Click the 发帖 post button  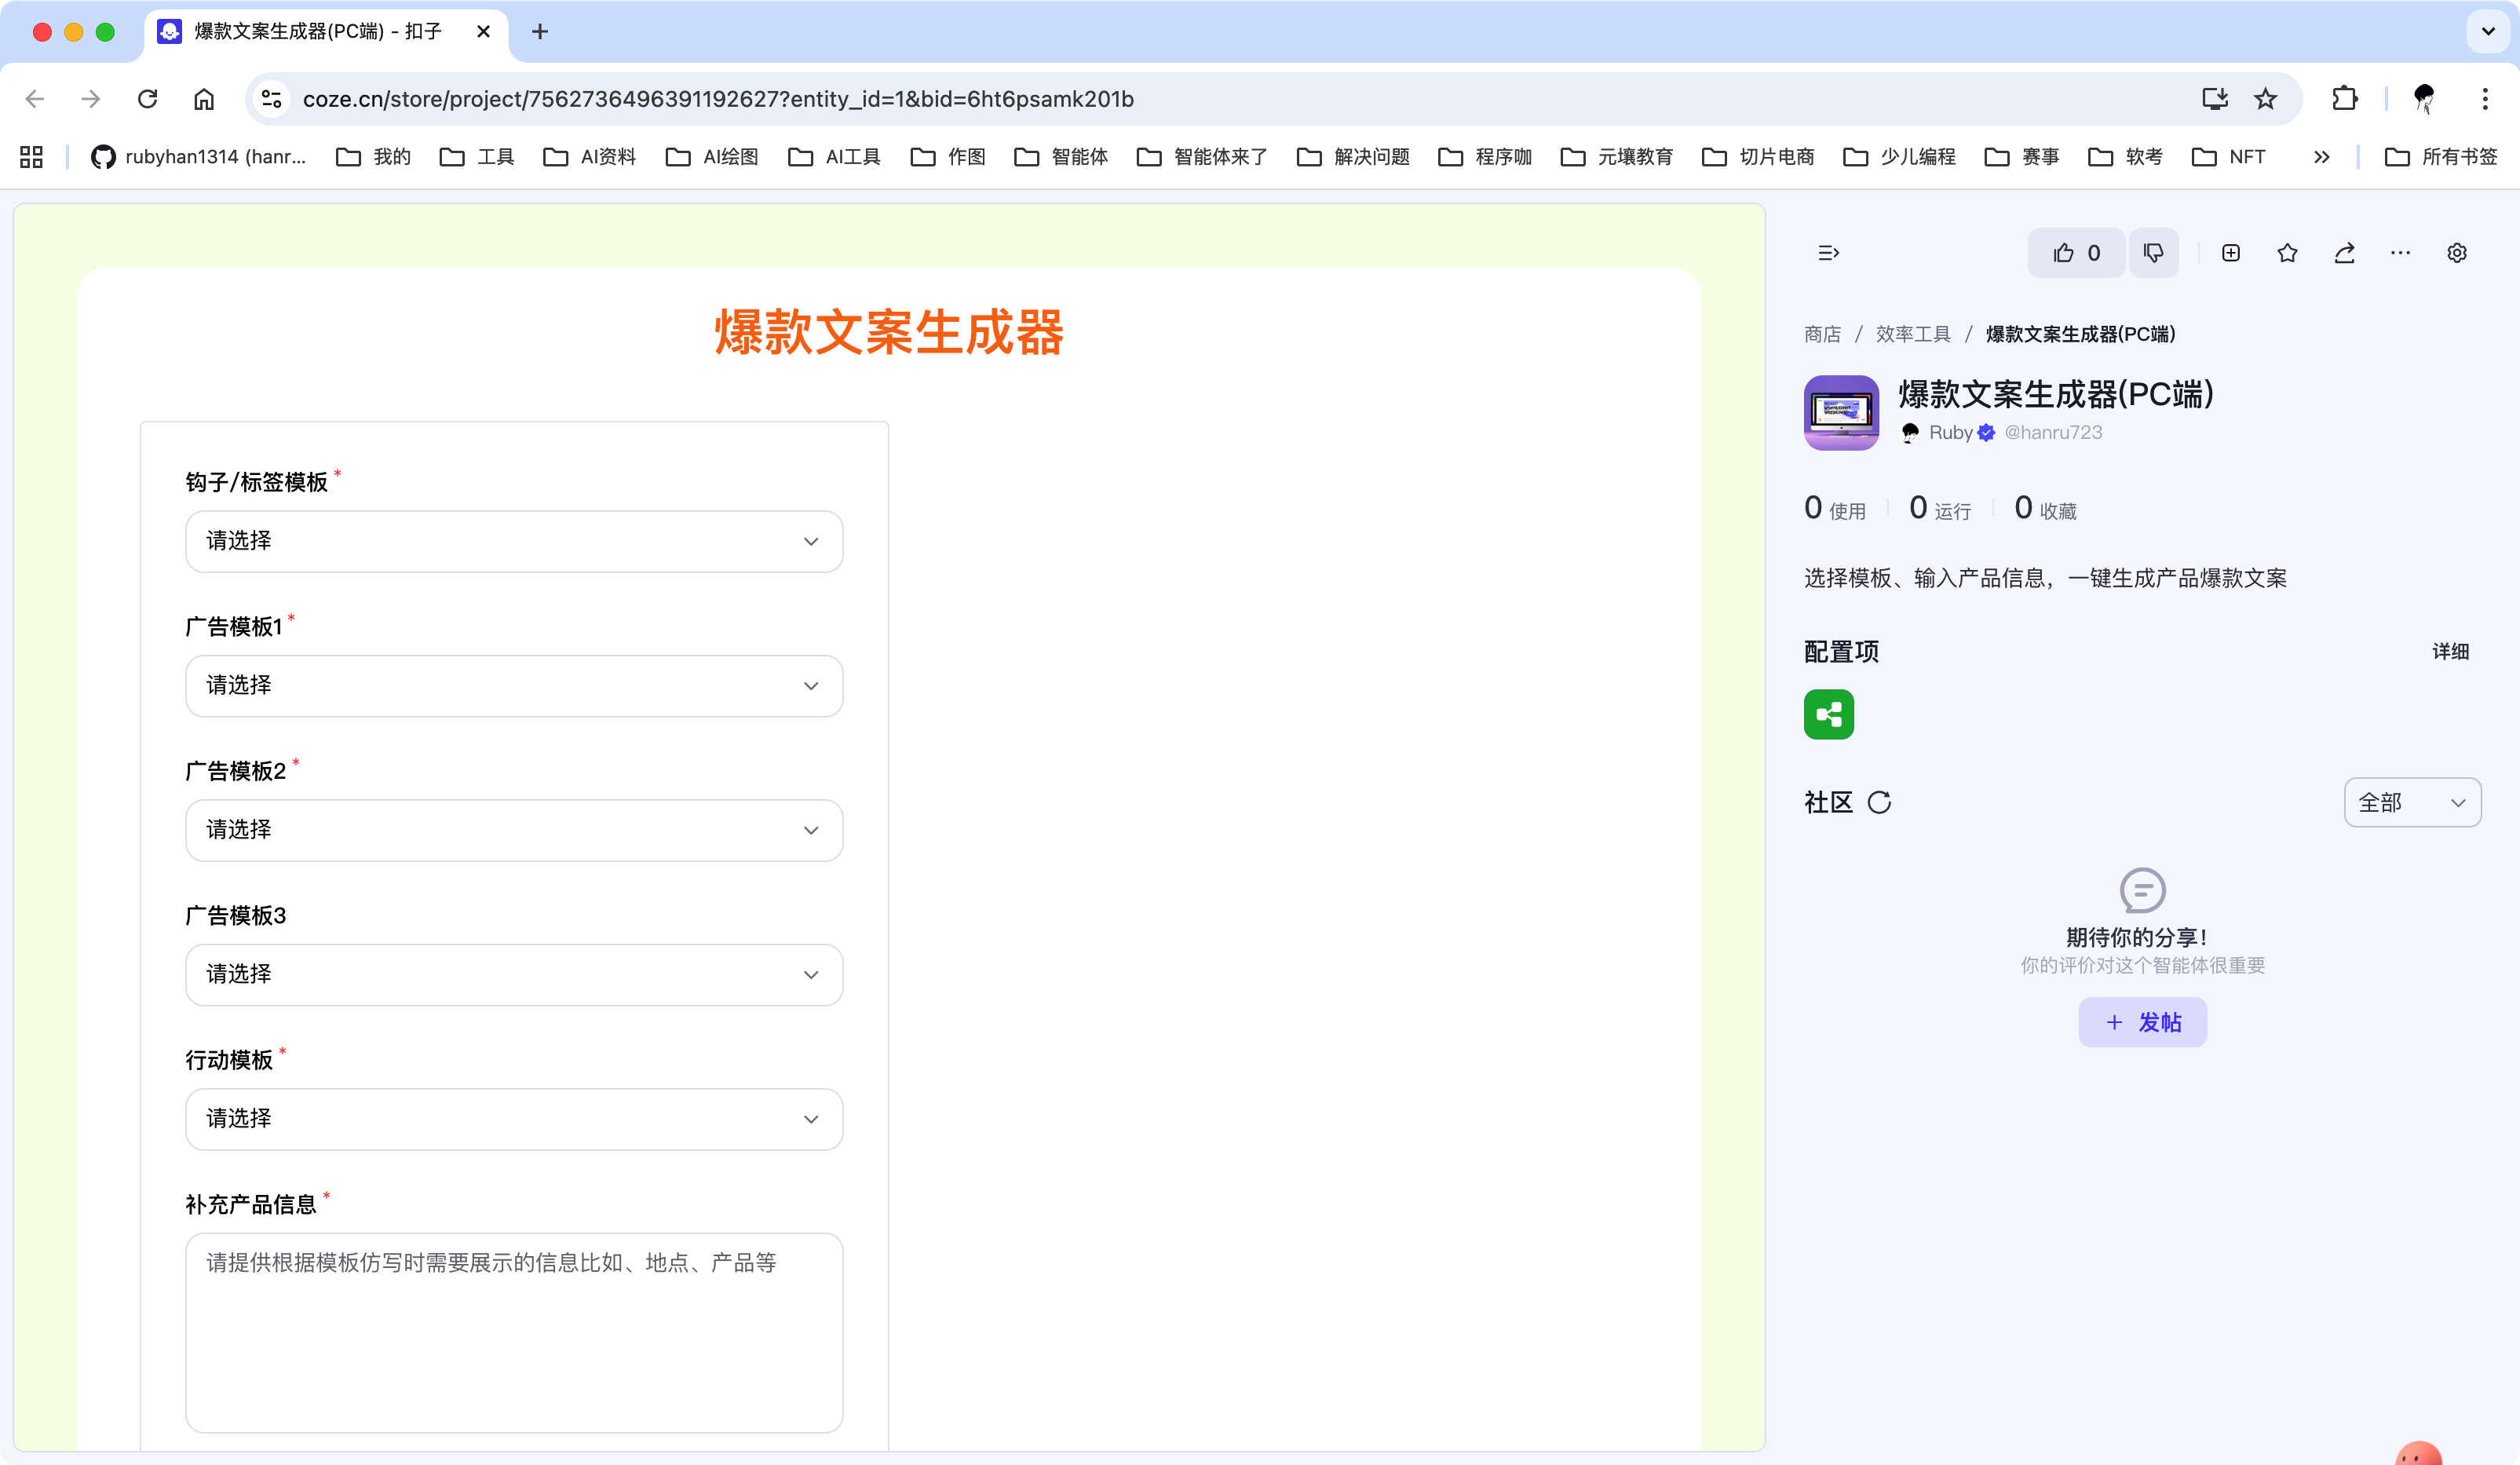pyautogui.click(x=2142, y=1022)
